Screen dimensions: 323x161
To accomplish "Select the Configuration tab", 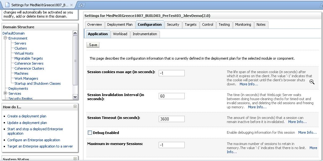I will point(150,24).
